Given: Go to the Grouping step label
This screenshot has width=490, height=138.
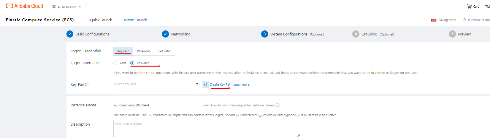Looking at the screenshot, I should [x=369, y=34].
